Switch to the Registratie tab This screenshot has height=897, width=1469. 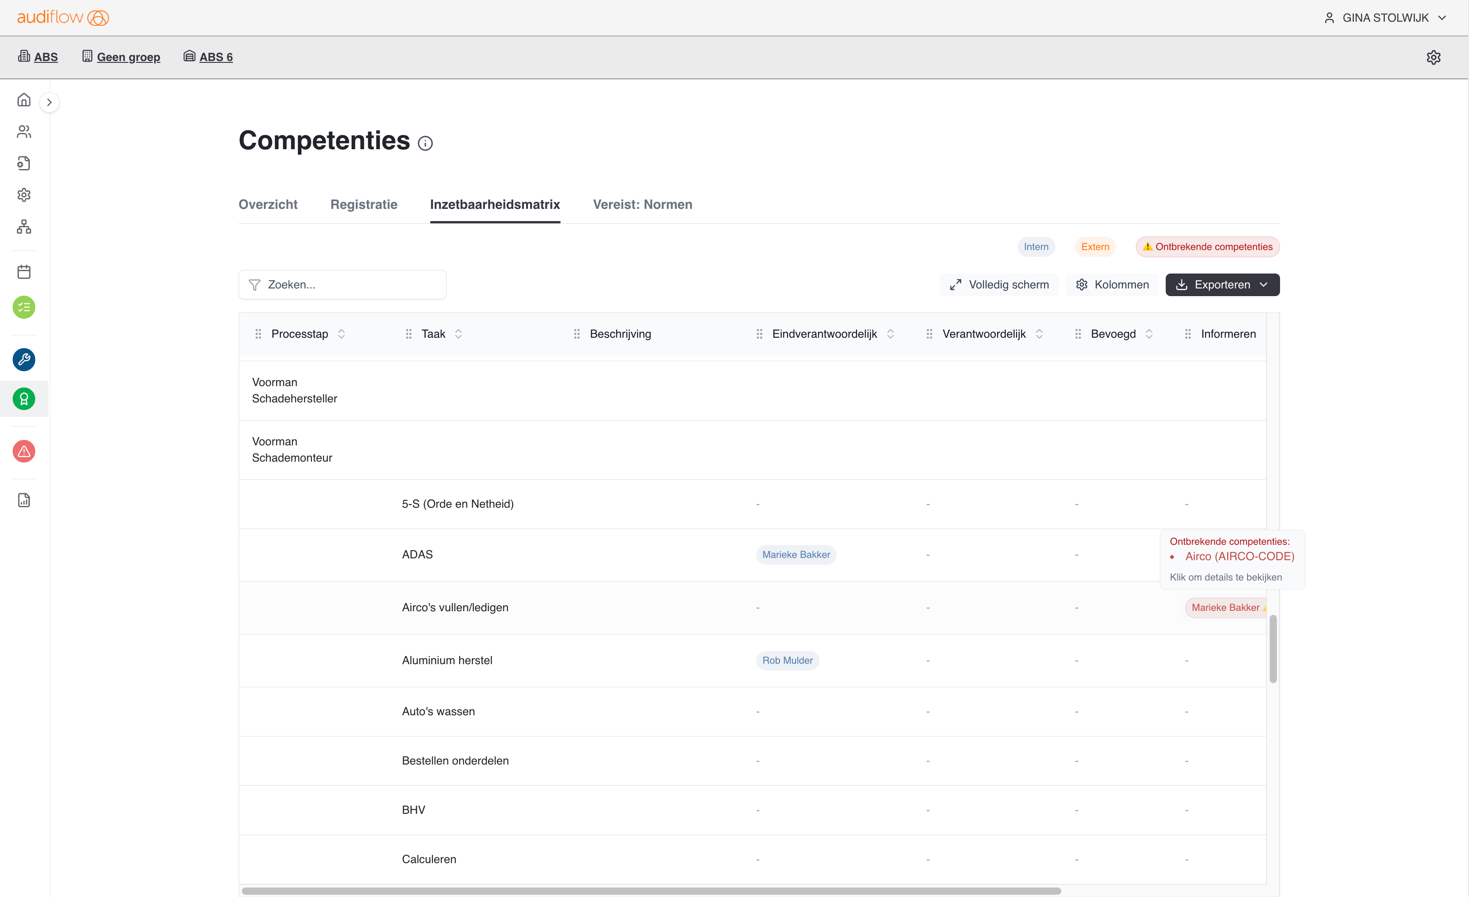[x=364, y=204]
